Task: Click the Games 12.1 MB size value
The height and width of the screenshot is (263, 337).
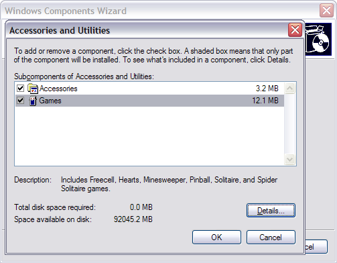Action: [265, 101]
